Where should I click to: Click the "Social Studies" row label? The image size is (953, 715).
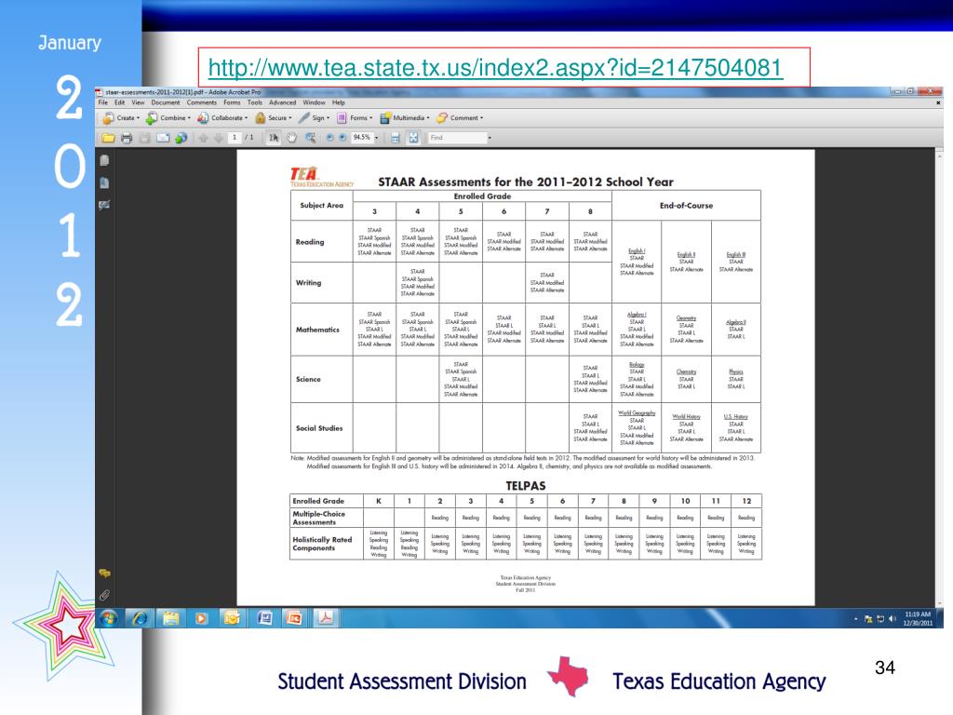point(319,428)
